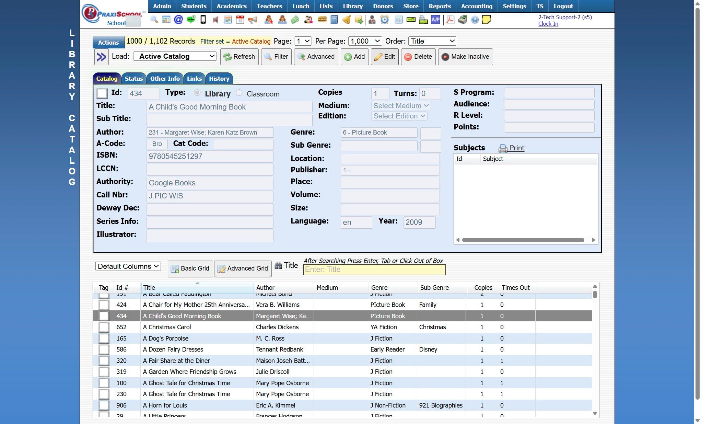Click the Clock In link
The width and height of the screenshot is (701, 424).
point(548,24)
